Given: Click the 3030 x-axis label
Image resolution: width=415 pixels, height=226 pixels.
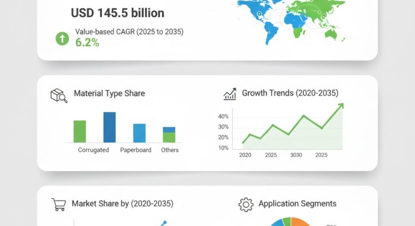Looking at the screenshot, I should pos(295,155).
